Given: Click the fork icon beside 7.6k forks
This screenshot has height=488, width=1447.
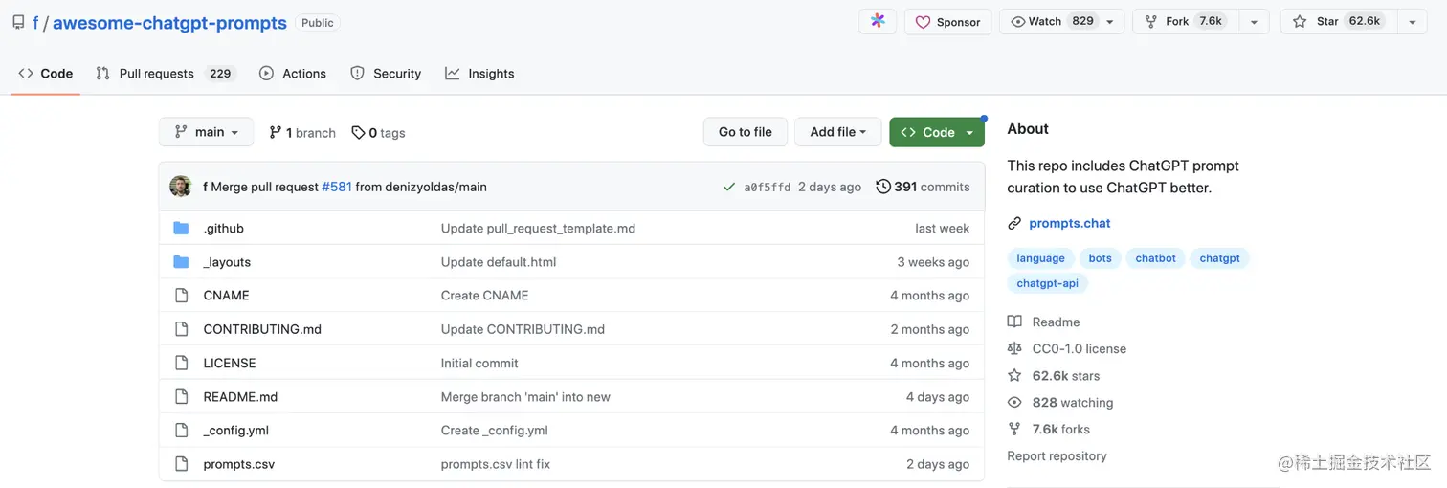Looking at the screenshot, I should [1014, 429].
